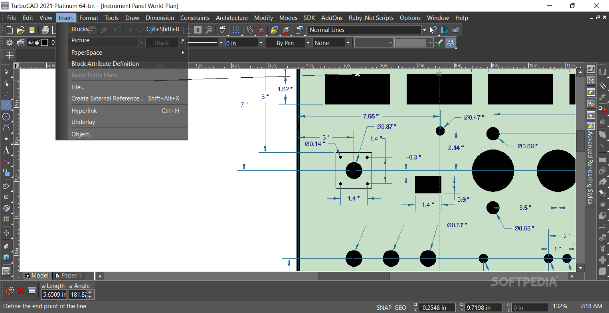Open the Normal Lines style dropdown
This screenshot has height=313, width=609.
(x=424, y=30)
